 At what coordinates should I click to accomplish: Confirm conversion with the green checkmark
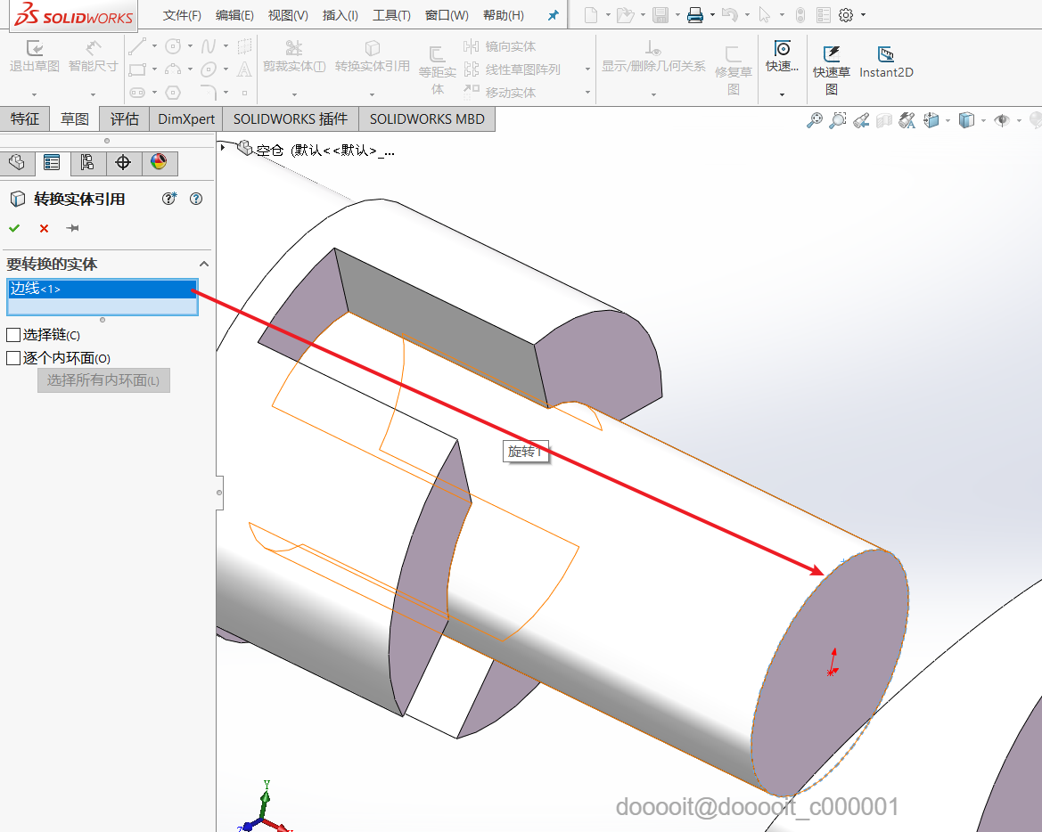14,229
